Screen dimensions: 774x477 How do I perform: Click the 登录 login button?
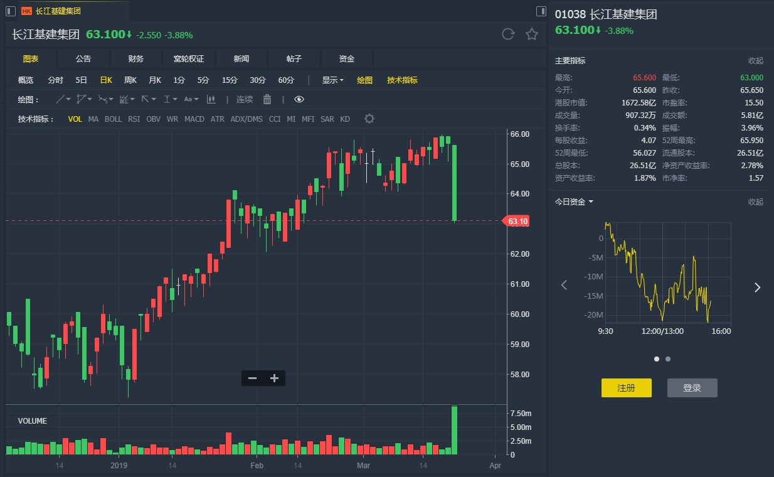click(x=692, y=388)
